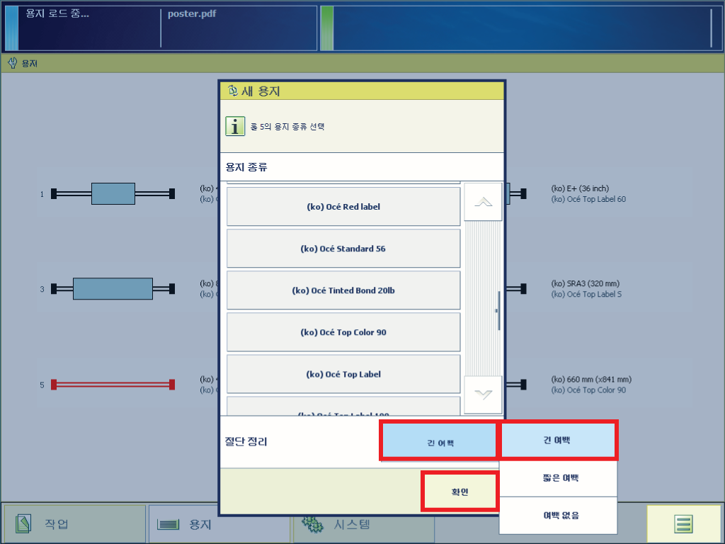Click the 용지 종류 heading
This screenshot has height=544, width=725.
click(246, 167)
